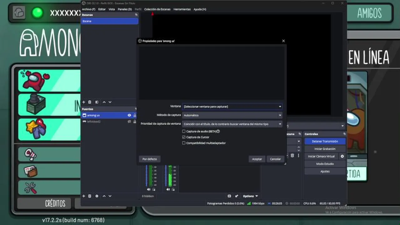Open the Ayuda menu

click(200, 9)
